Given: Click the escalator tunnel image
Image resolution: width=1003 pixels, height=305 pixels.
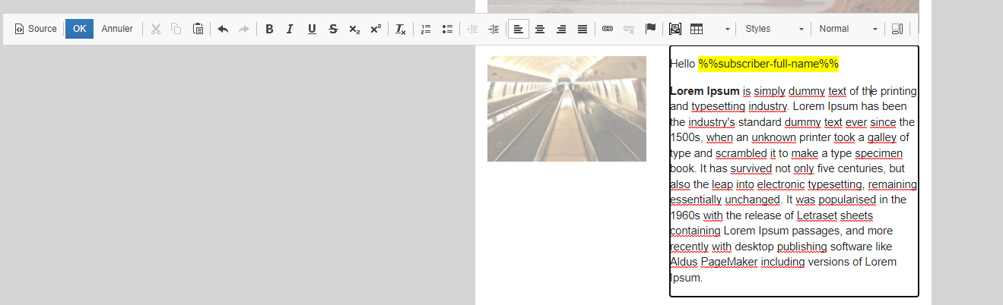Looking at the screenshot, I should 567,108.
